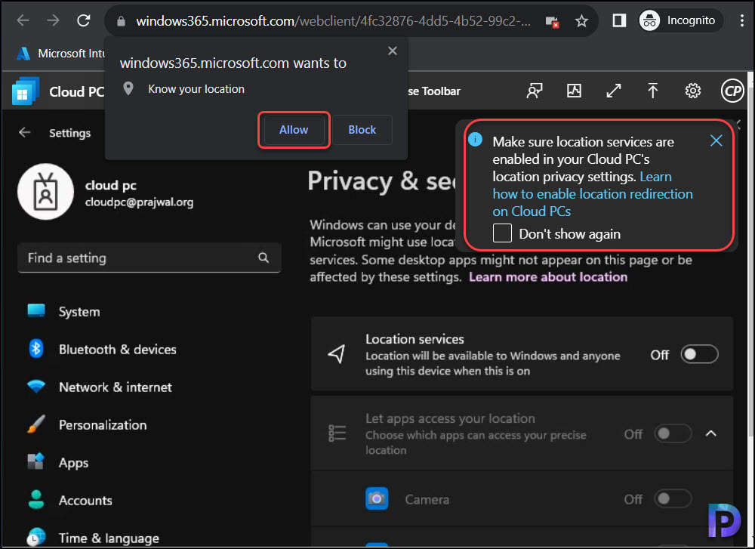Toggle Let apps access your location
The height and width of the screenshot is (549, 755).
tap(673, 433)
